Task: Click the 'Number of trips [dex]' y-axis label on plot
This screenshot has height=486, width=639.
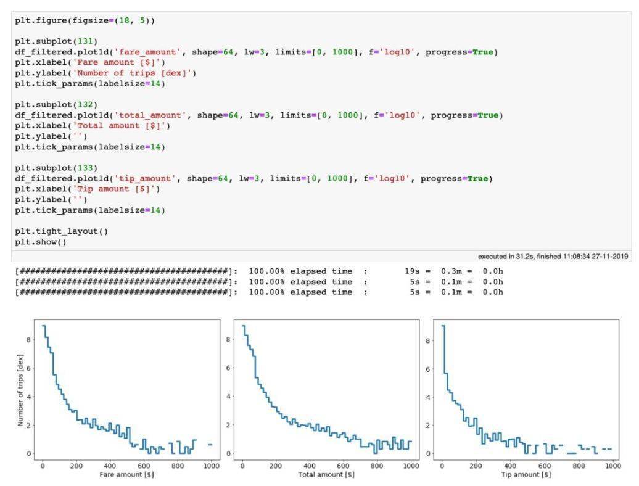Action: [20, 390]
